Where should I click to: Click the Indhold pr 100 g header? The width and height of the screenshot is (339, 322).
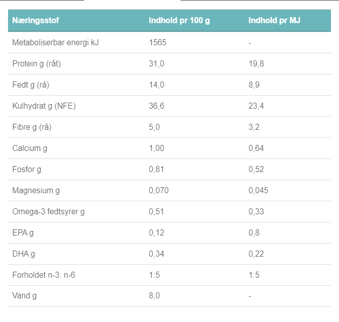coord(179,21)
